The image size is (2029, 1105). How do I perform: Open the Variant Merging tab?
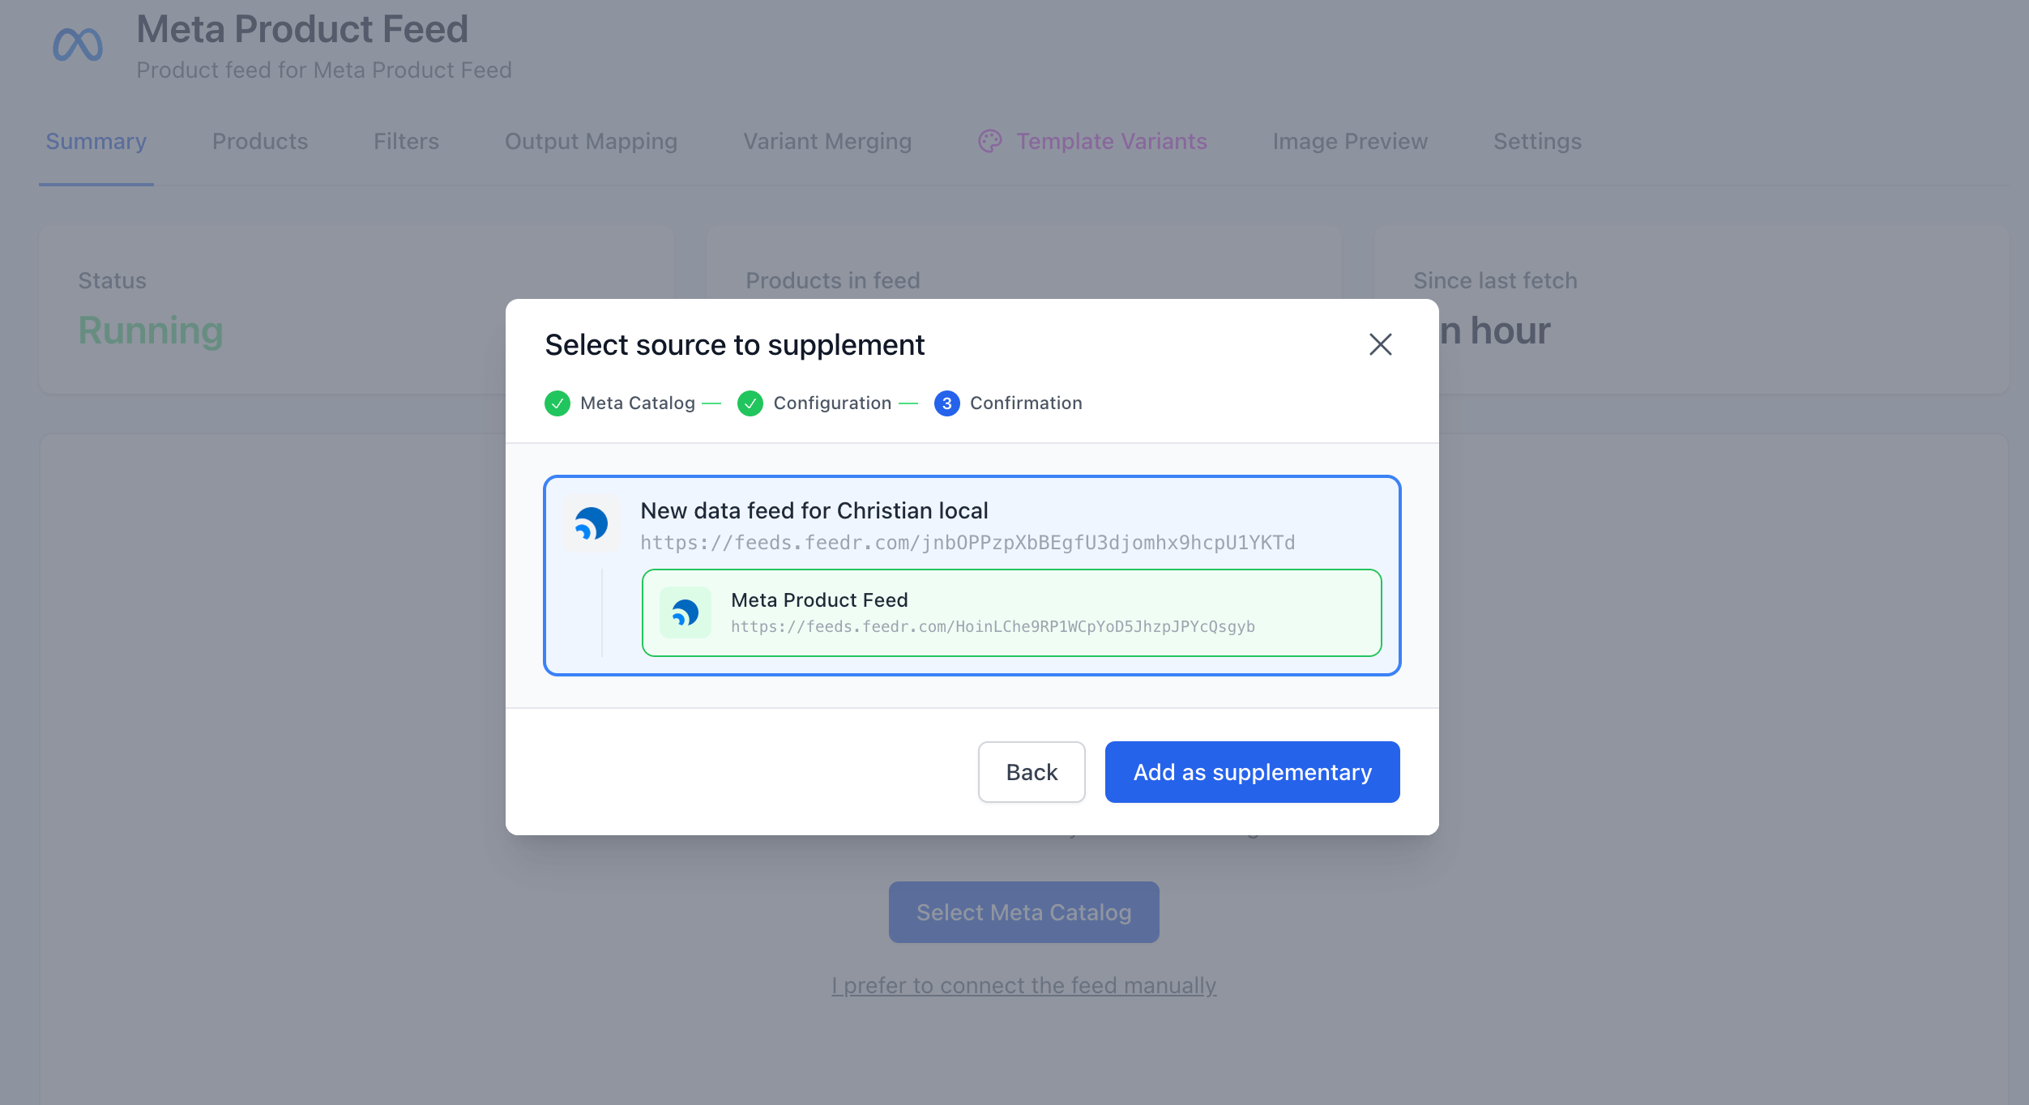click(x=827, y=141)
